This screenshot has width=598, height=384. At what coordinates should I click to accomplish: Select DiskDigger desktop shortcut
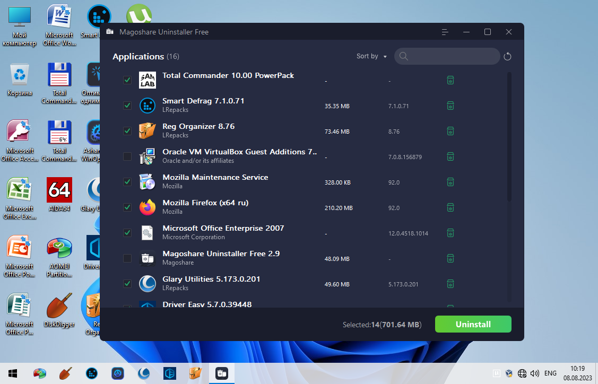tap(59, 310)
